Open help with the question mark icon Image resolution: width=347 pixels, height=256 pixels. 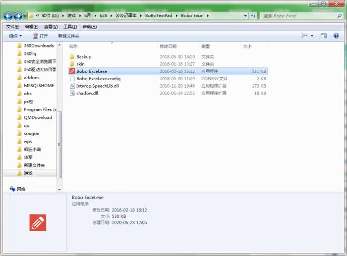pyautogui.click(x=336, y=36)
